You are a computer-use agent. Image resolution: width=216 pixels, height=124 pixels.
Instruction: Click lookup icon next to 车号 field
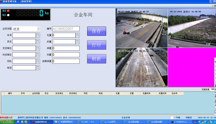38,35
